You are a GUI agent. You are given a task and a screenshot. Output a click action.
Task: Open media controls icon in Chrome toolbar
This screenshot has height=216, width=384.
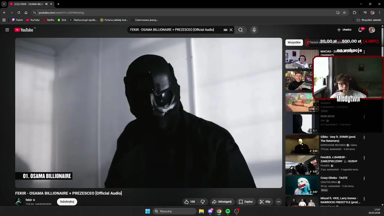[365, 13]
